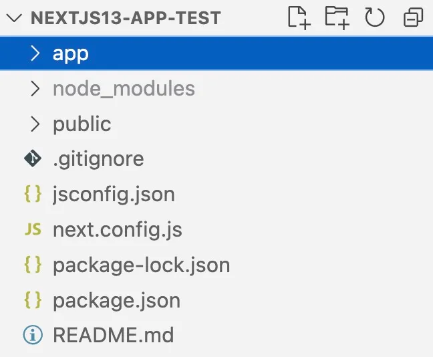Click the braces icon beside package.json
The width and height of the screenshot is (433, 357).
(x=33, y=300)
